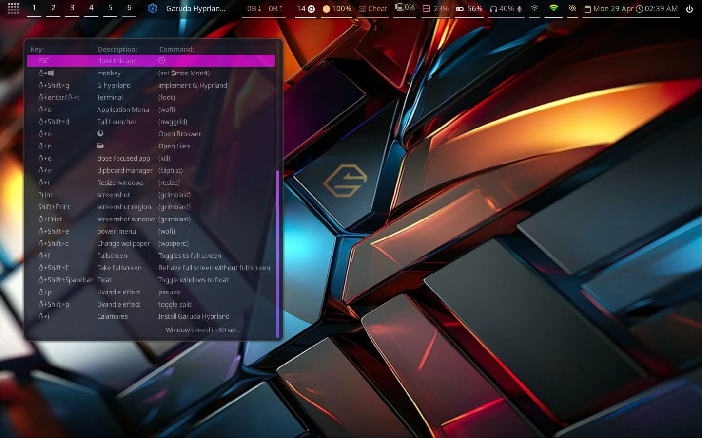
Task: Click the CPU usage 0% meter
Action: pyautogui.click(x=404, y=8)
